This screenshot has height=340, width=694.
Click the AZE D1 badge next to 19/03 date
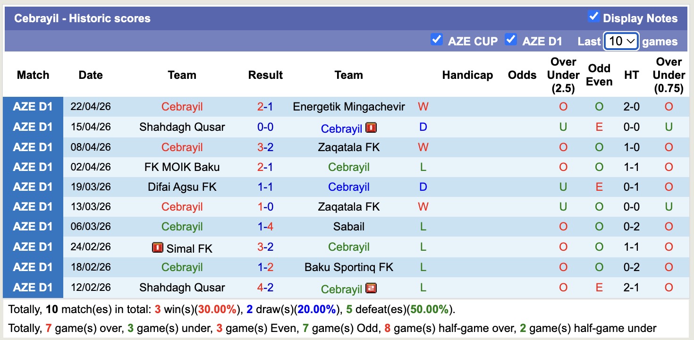33,187
